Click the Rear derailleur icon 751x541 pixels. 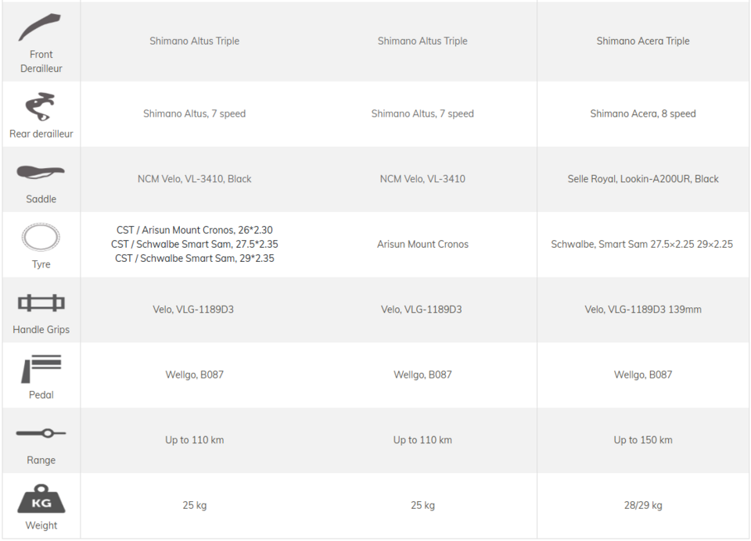pyautogui.click(x=40, y=106)
